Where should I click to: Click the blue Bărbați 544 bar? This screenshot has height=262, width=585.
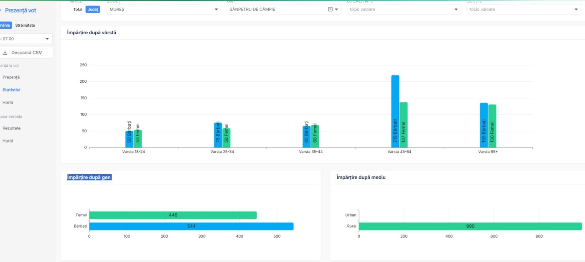(191, 226)
